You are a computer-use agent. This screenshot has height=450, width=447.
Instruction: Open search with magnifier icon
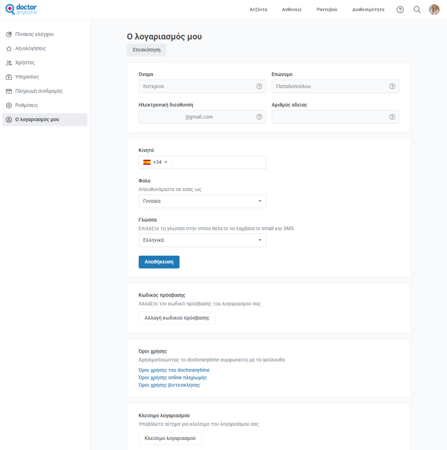417,10
